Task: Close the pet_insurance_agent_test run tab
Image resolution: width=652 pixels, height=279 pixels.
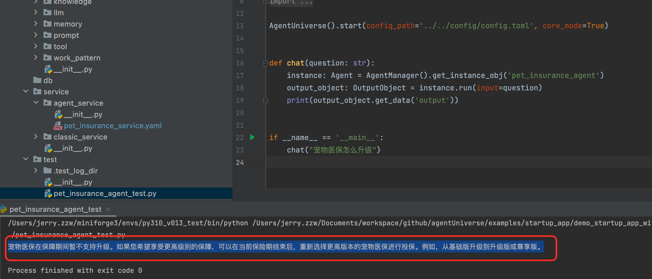Action: click(x=108, y=209)
